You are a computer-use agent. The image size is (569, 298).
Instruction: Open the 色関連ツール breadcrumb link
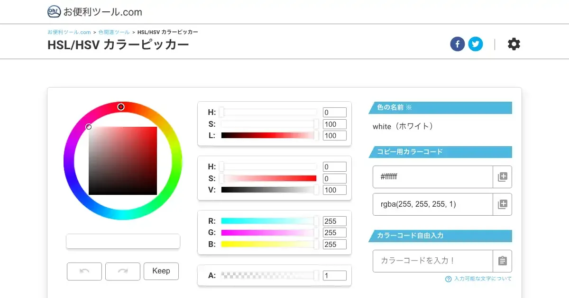pyautogui.click(x=114, y=32)
